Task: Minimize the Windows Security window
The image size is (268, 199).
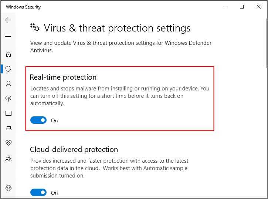Action: 225,7
